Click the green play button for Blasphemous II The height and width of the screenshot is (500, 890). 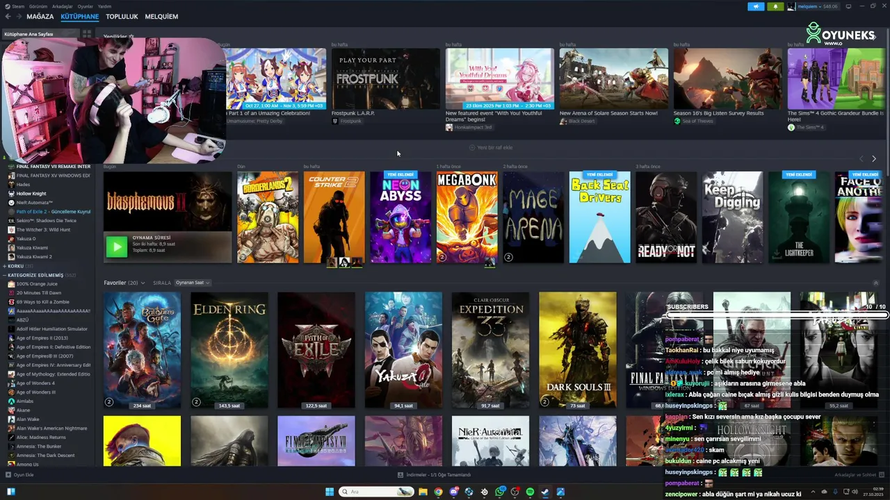116,247
